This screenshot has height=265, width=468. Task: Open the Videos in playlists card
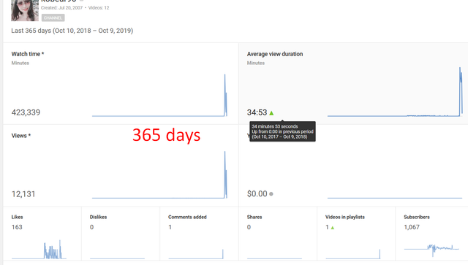pyautogui.click(x=356, y=234)
